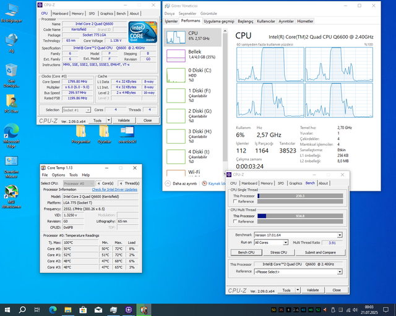The height and width of the screenshot is (316, 396).
Task: Open the Oyunlar folder on desktop
Action: pyautogui.click(x=104, y=135)
